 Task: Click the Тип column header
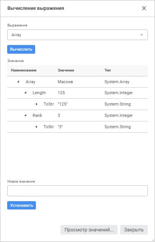point(107,70)
